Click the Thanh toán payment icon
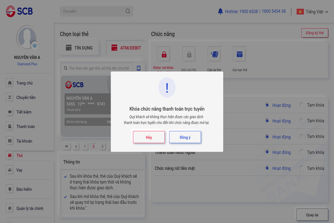Screen dimensions: 334x223 10,126
